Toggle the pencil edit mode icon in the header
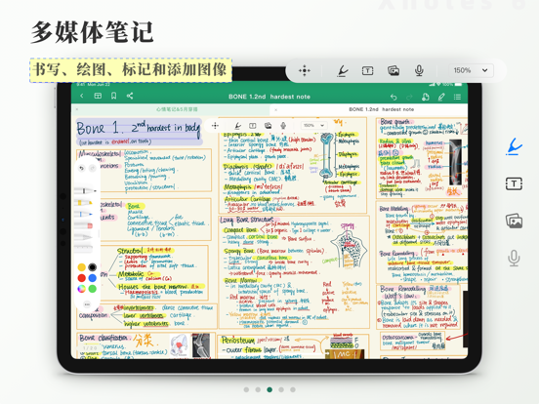539x404 pixels. coord(441,97)
